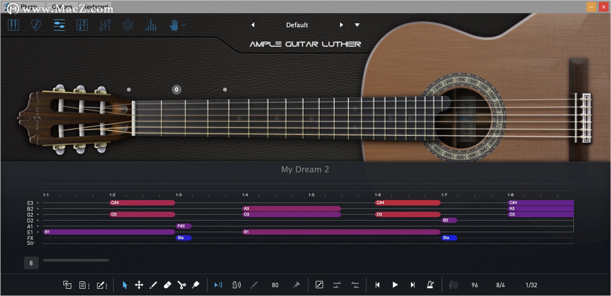Screen dimensions: 611x296
Task: Toggle the D2 string dot
Action: (38, 220)
